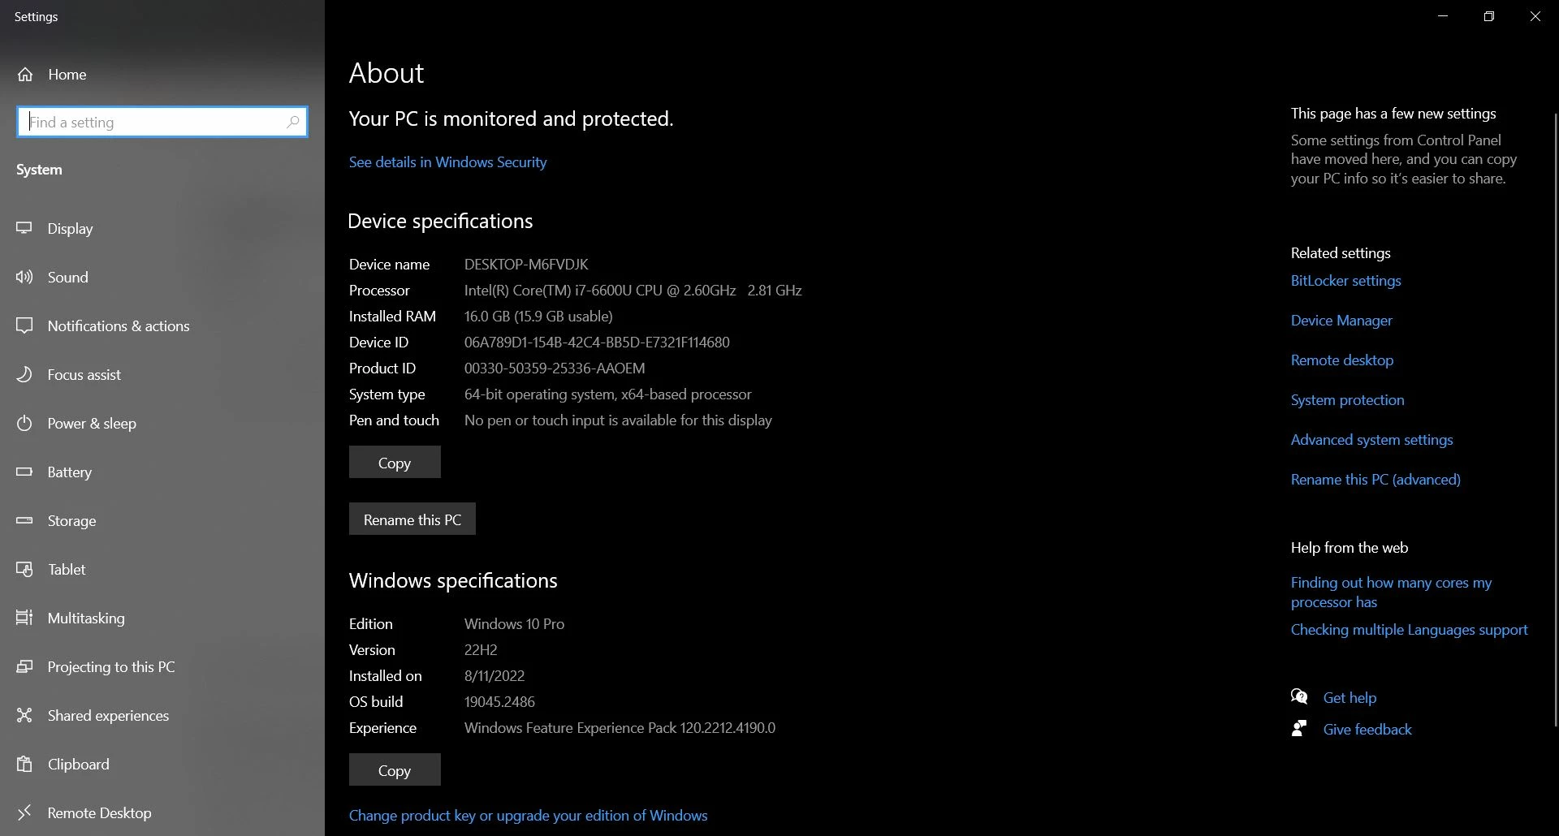Screen dimensions: 1559x836
Task: Click the Multitasking icon
Action: click(24, 618)
